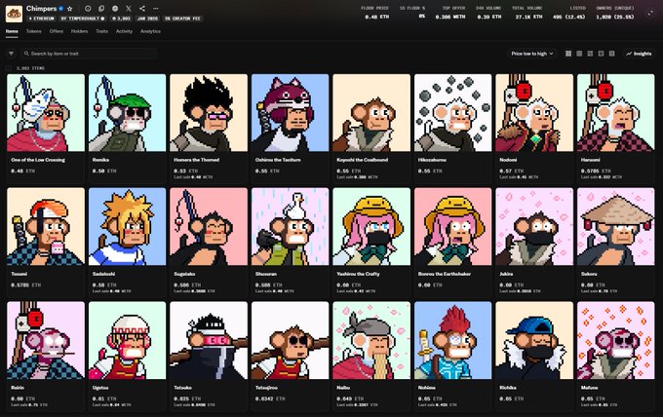Open the Insights panel
This screenshot has width=663, height=417.
pyautogui.click(x=639, y=54)
